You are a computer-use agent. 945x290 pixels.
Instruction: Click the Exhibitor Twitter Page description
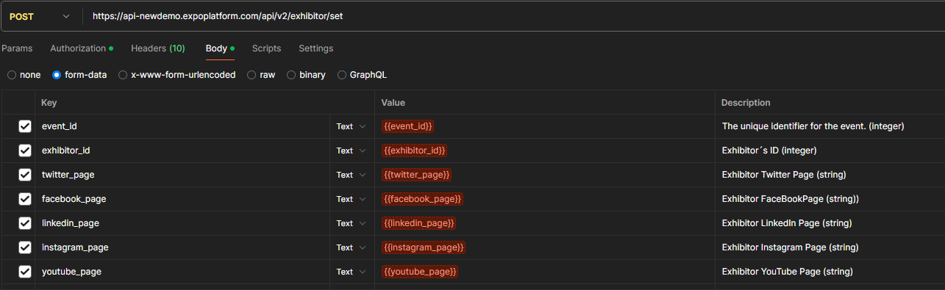[784, 175]
